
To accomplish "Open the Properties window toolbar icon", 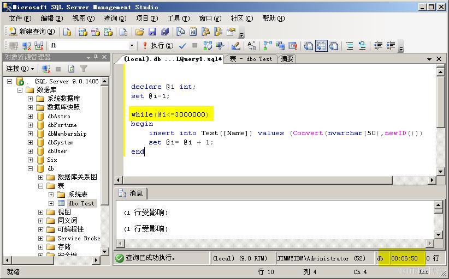I will pyautogui.click(x=231, y=32).
